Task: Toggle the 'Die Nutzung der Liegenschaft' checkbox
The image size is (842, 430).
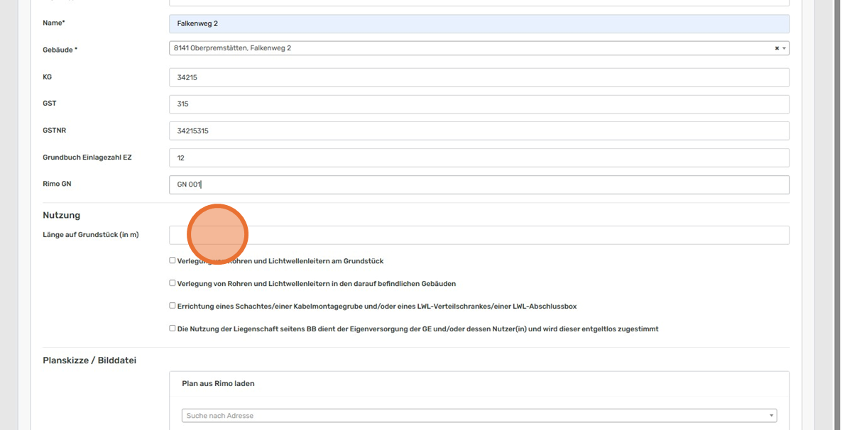Action: tap(173, 329)
